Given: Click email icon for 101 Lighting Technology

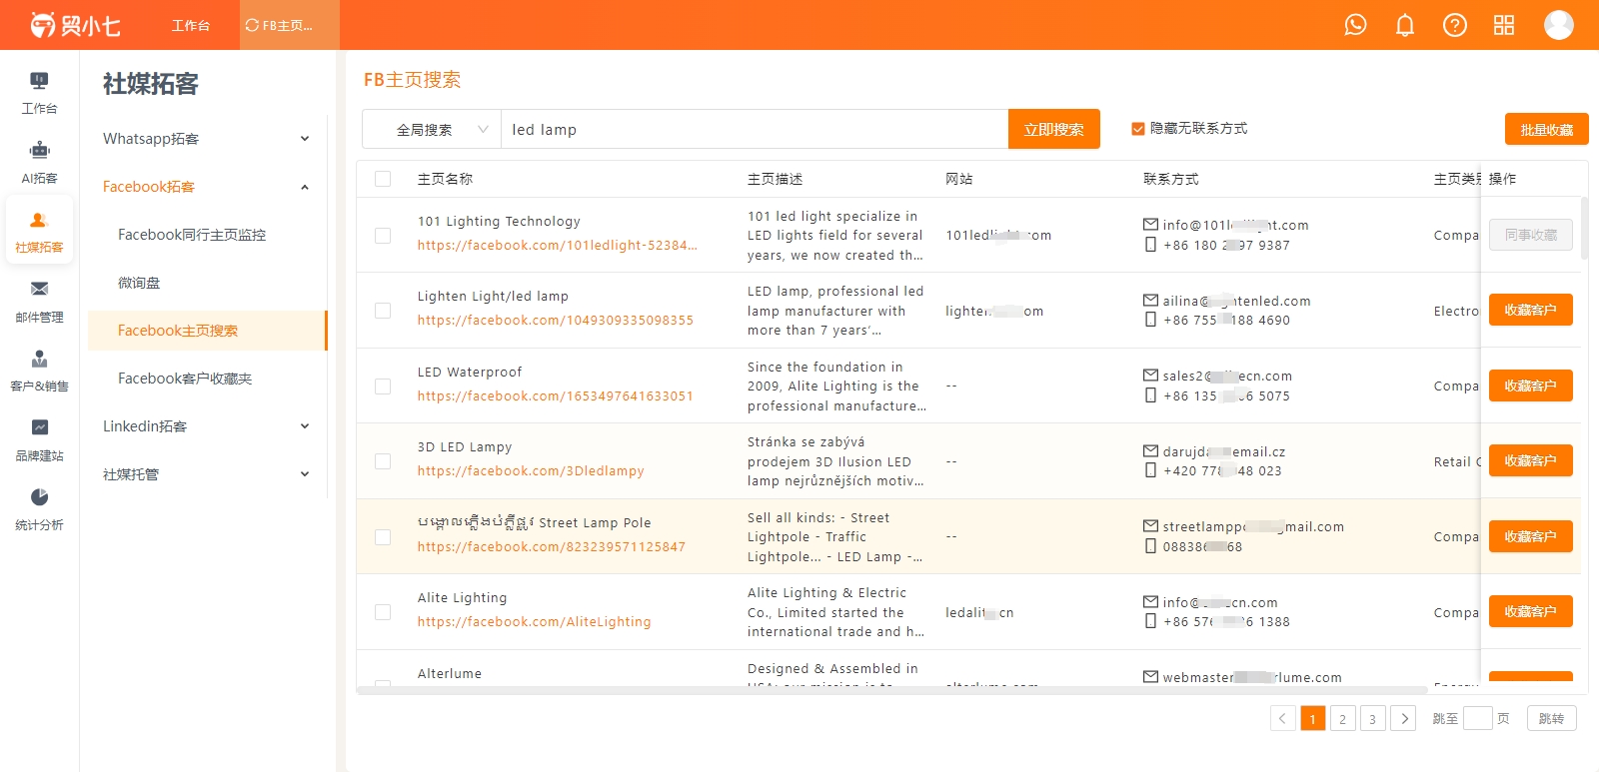Looking at the screenshot, I should (1151, 225).
